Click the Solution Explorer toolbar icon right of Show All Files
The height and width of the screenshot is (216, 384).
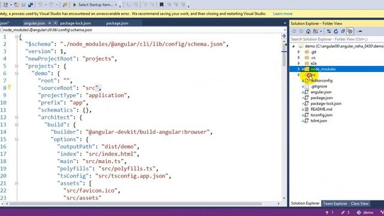[x=360, y=31]
